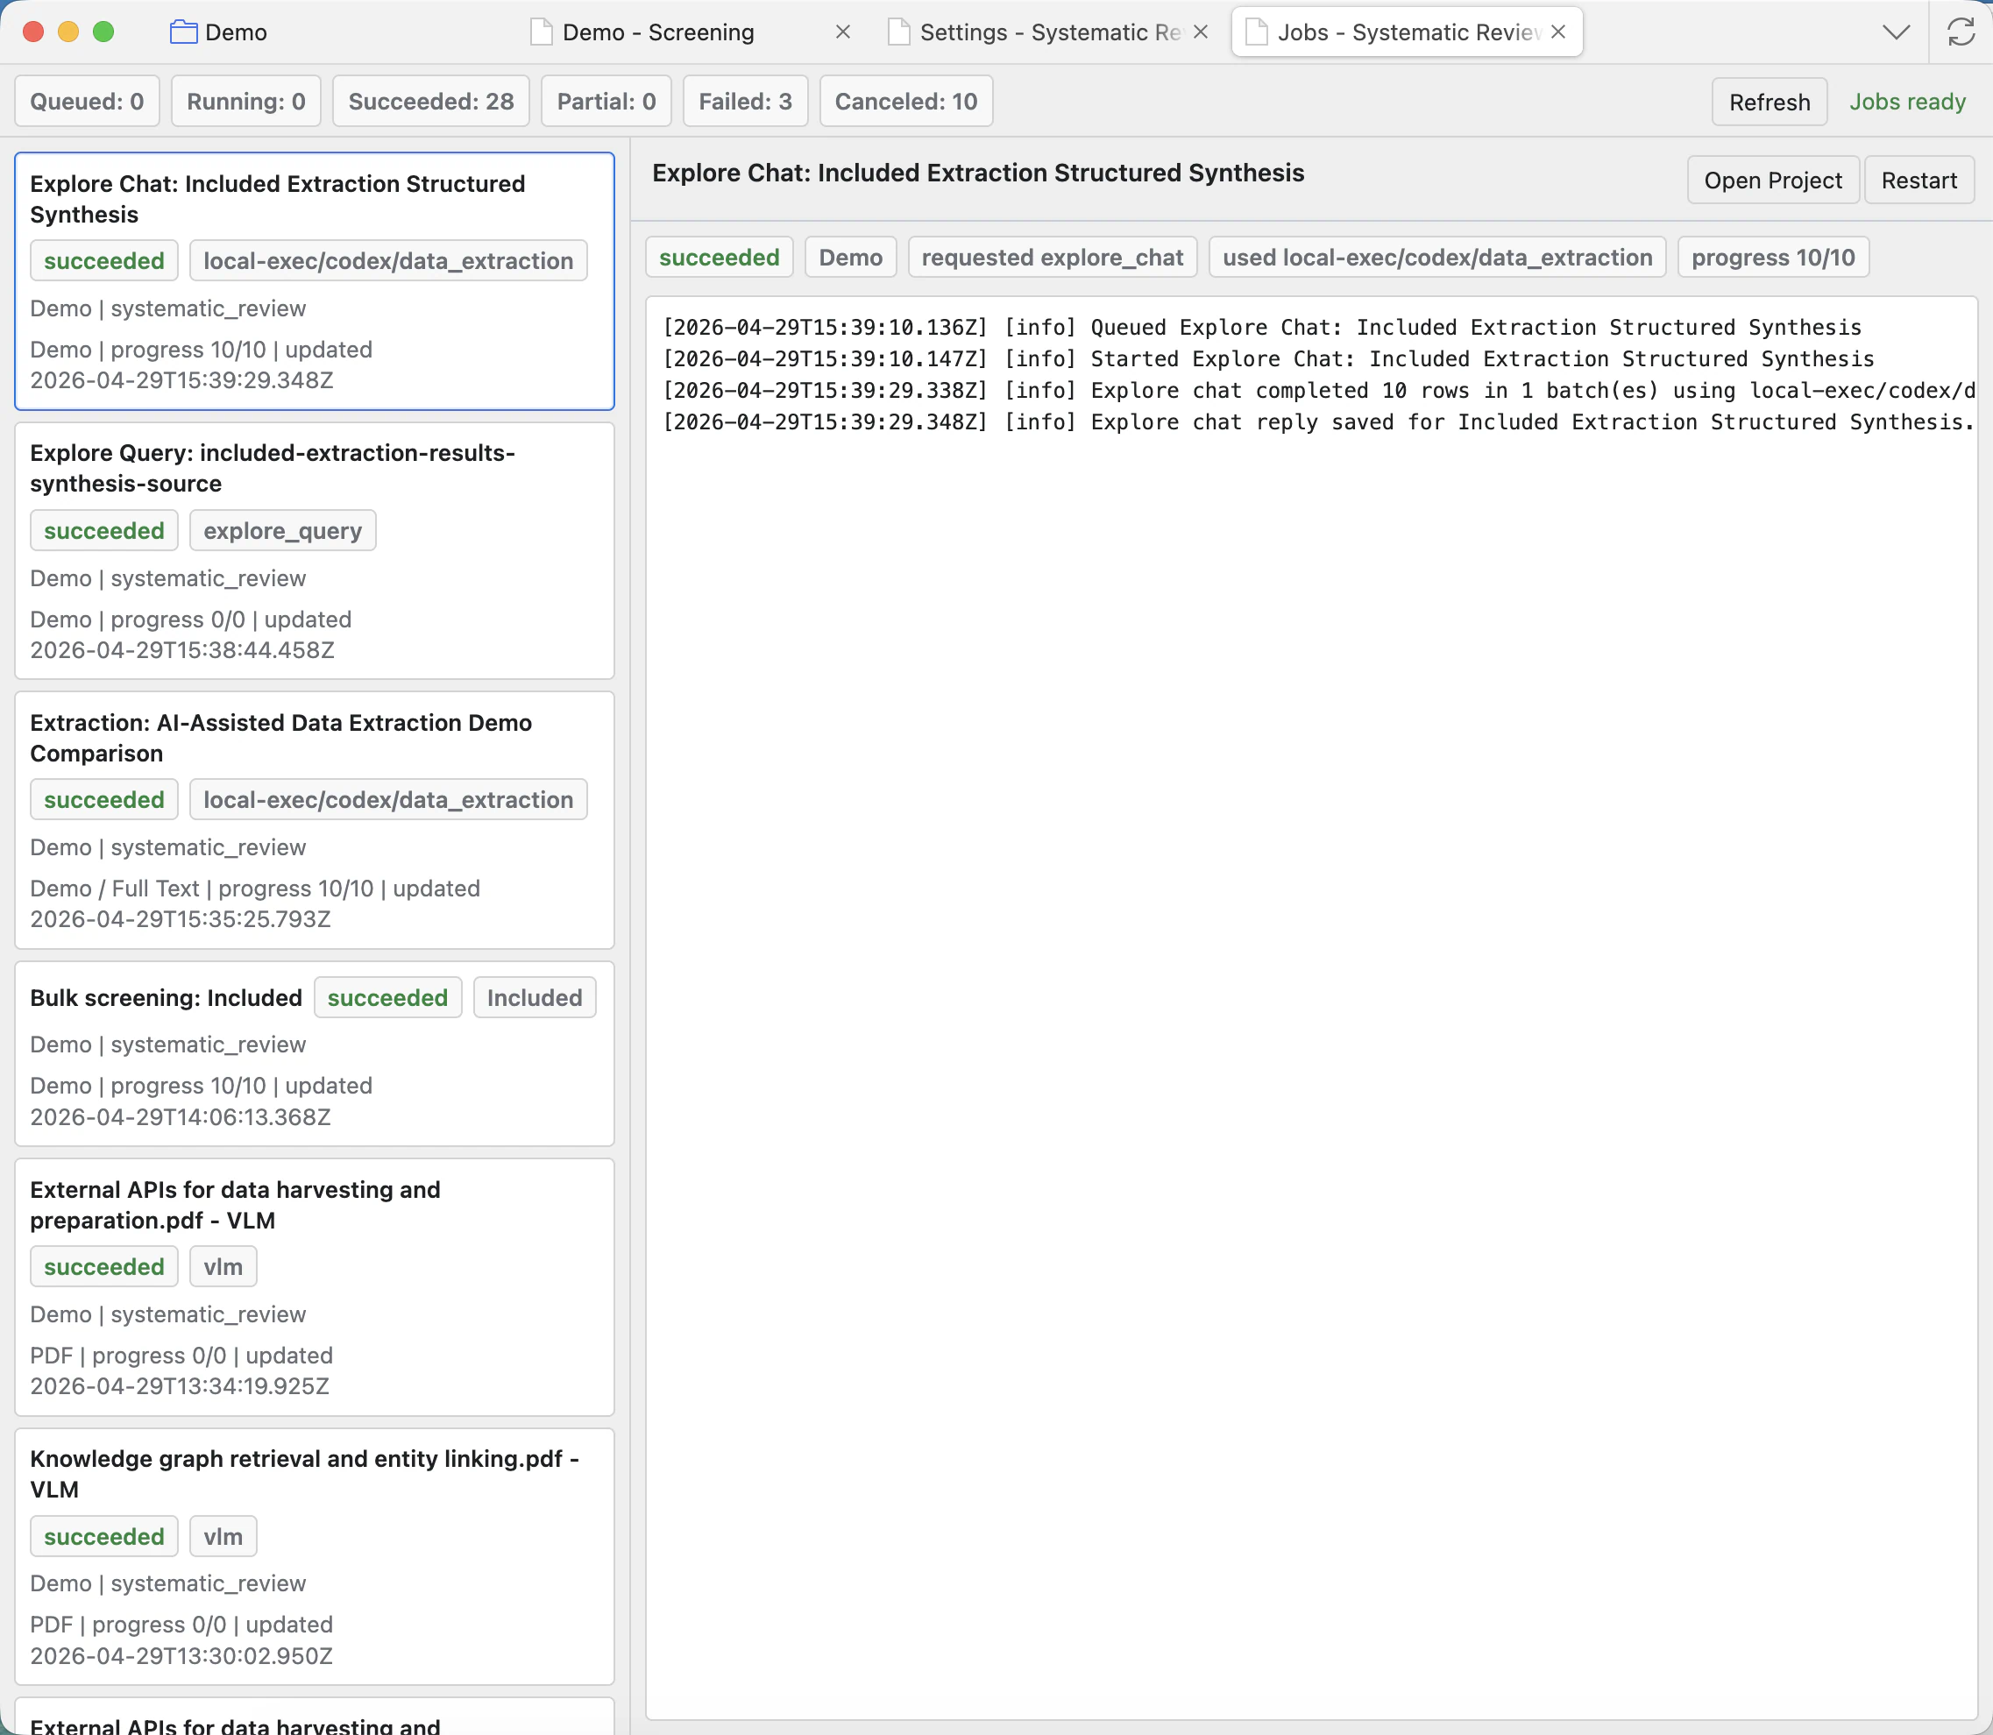This screenshot has height=1735, width=1993.
Task: Filter jobs by Running: 0
Action: coord(246,102)
